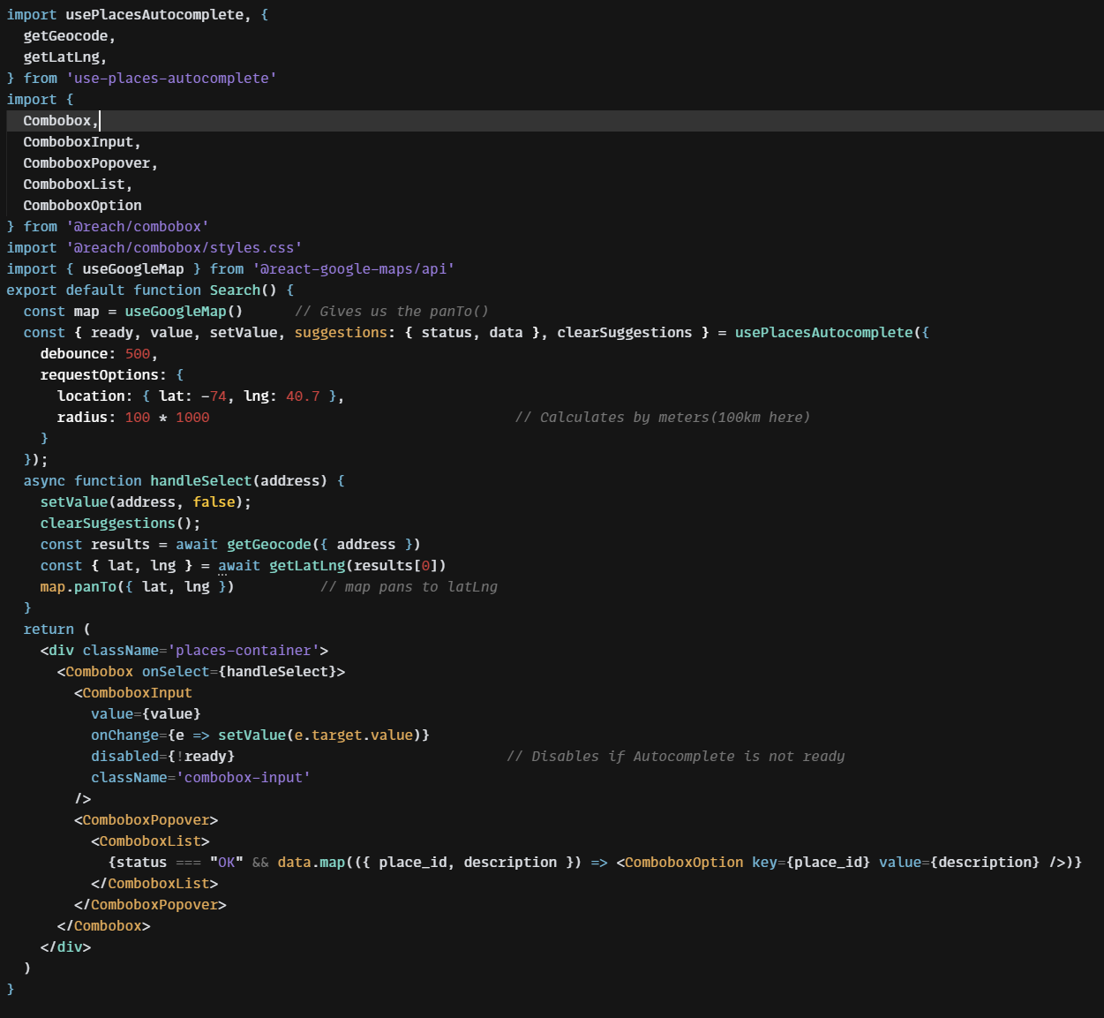Click the data.map call
This screenshot has height=1018, width=1104.
click(x=311, y=863)
